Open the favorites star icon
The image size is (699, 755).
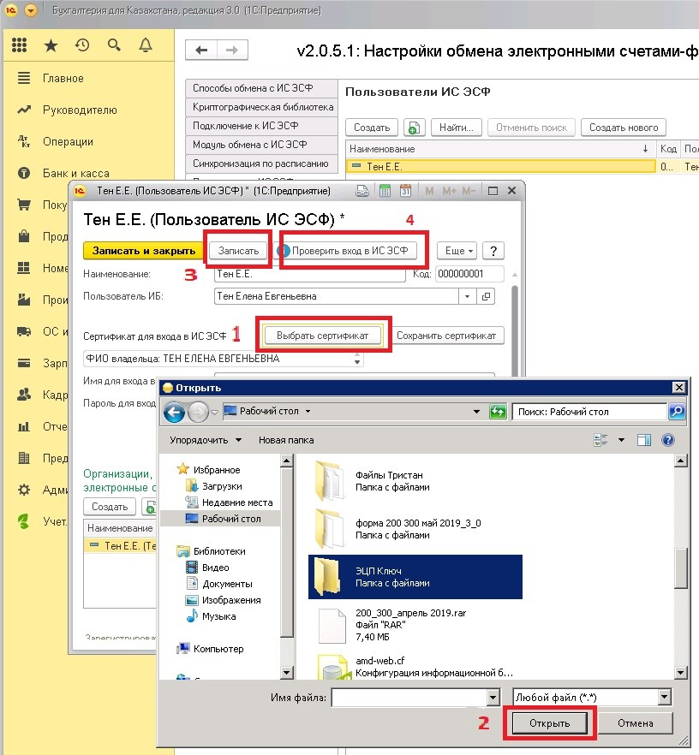[49, 45]
